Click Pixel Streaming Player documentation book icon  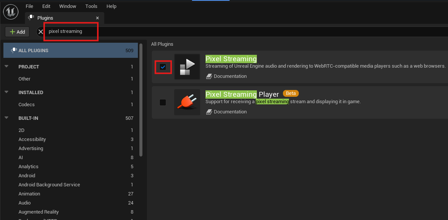(209, 112)
